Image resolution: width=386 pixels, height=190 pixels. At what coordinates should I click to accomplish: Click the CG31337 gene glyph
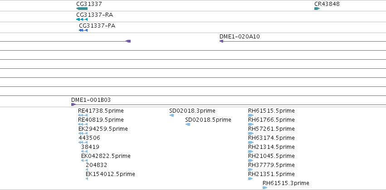(82, 9)
